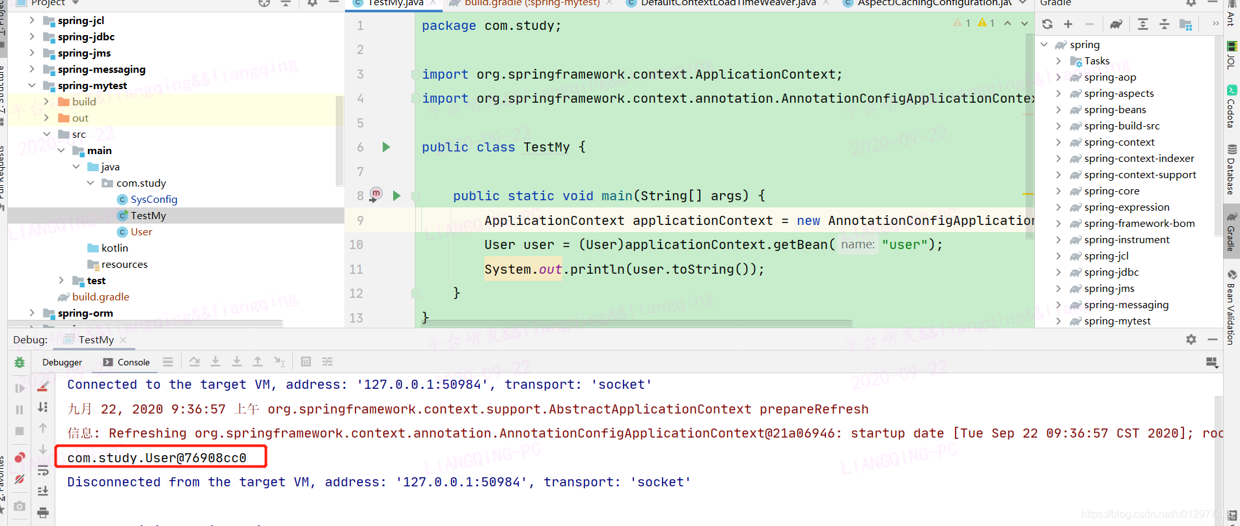Collapse spring-mytest project folder
1240x526 pixels.
click(x=32, y=85)
